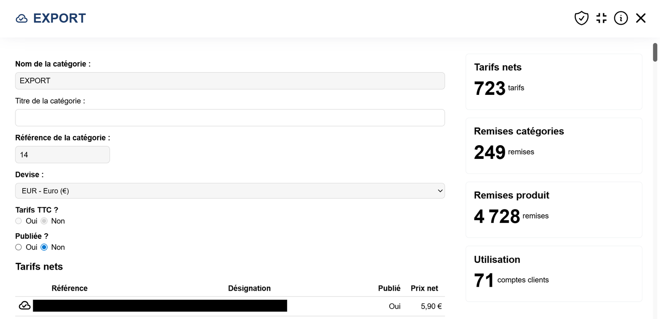Click the vertical scrollbar thumb
The image size is (660, 319).
tap(655, 52)
